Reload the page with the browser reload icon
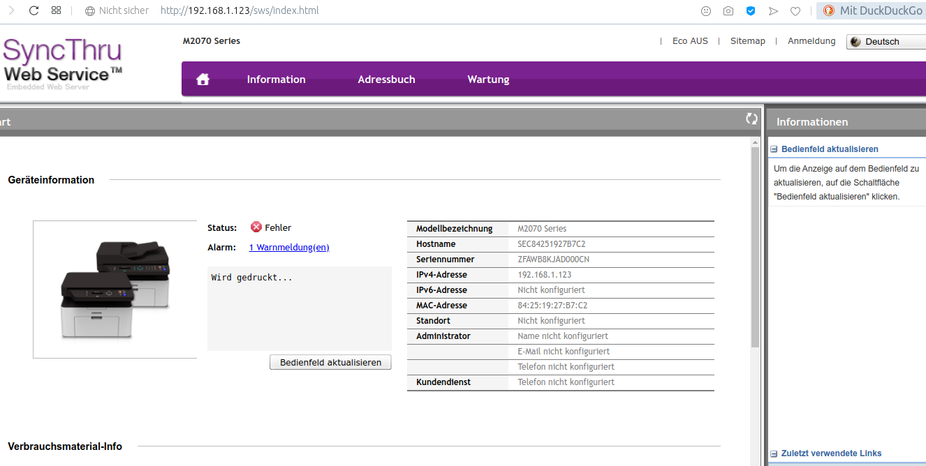Image resolution: width=926 pixels, height=466 pixels. pos(34,10)
